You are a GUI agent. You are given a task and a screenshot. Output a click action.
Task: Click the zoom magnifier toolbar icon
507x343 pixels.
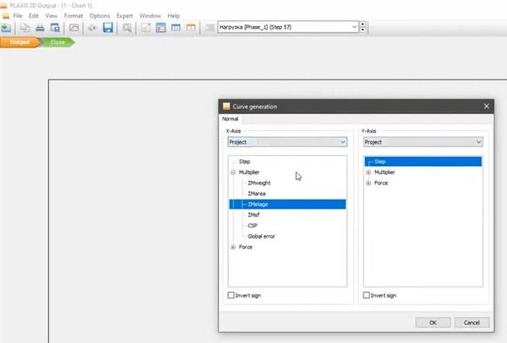click(127, 28)
